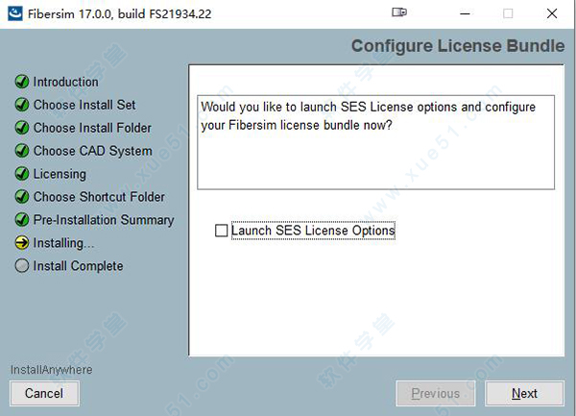Click the Fibersim 17.0.0 window title
Viewport: 576px width, 416px height.
coord(120,14)
